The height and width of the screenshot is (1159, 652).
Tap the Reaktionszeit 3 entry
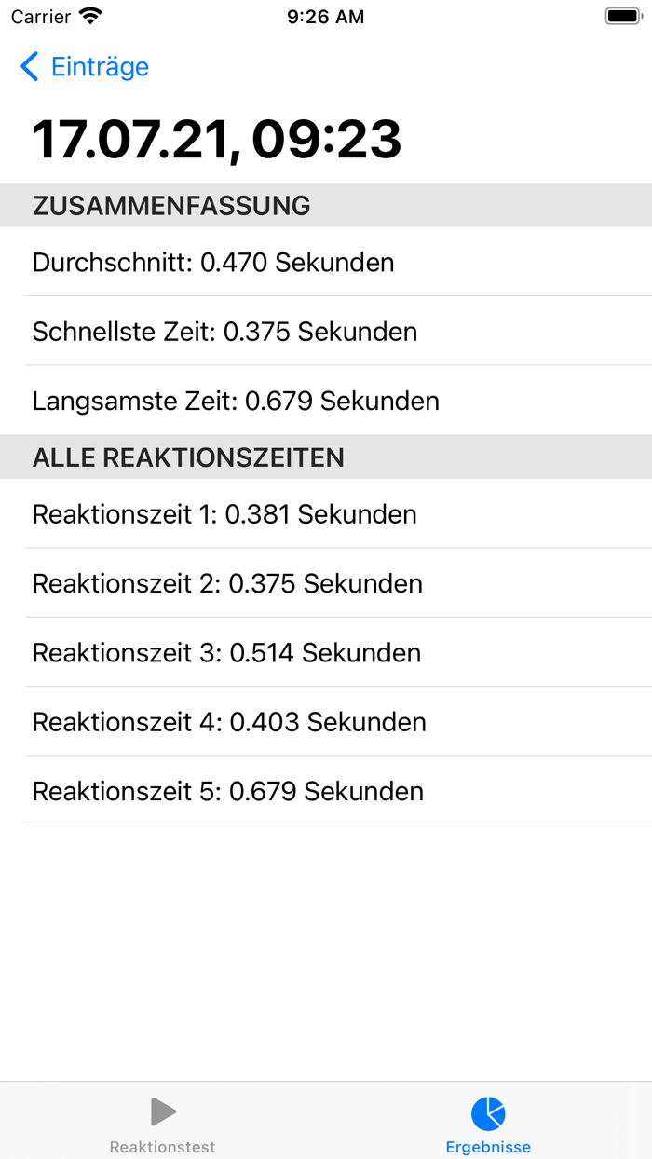pyautogui.click(x=226, y=652)
